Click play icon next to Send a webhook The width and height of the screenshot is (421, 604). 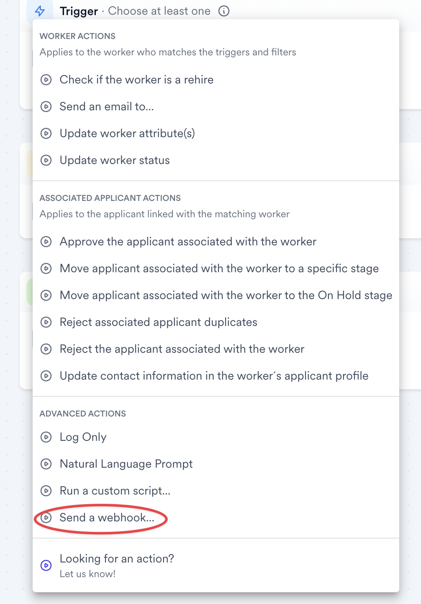46,518
